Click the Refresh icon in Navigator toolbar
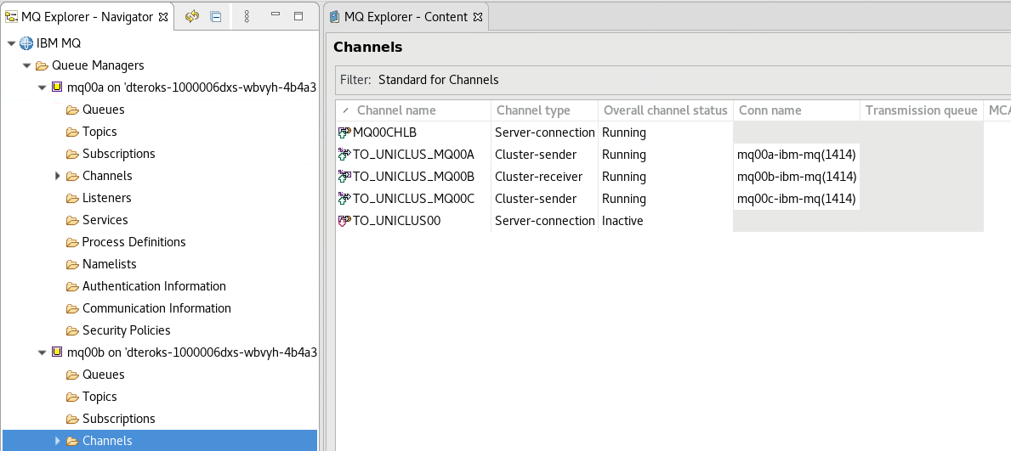1011x451 pixels. [192, 16]
